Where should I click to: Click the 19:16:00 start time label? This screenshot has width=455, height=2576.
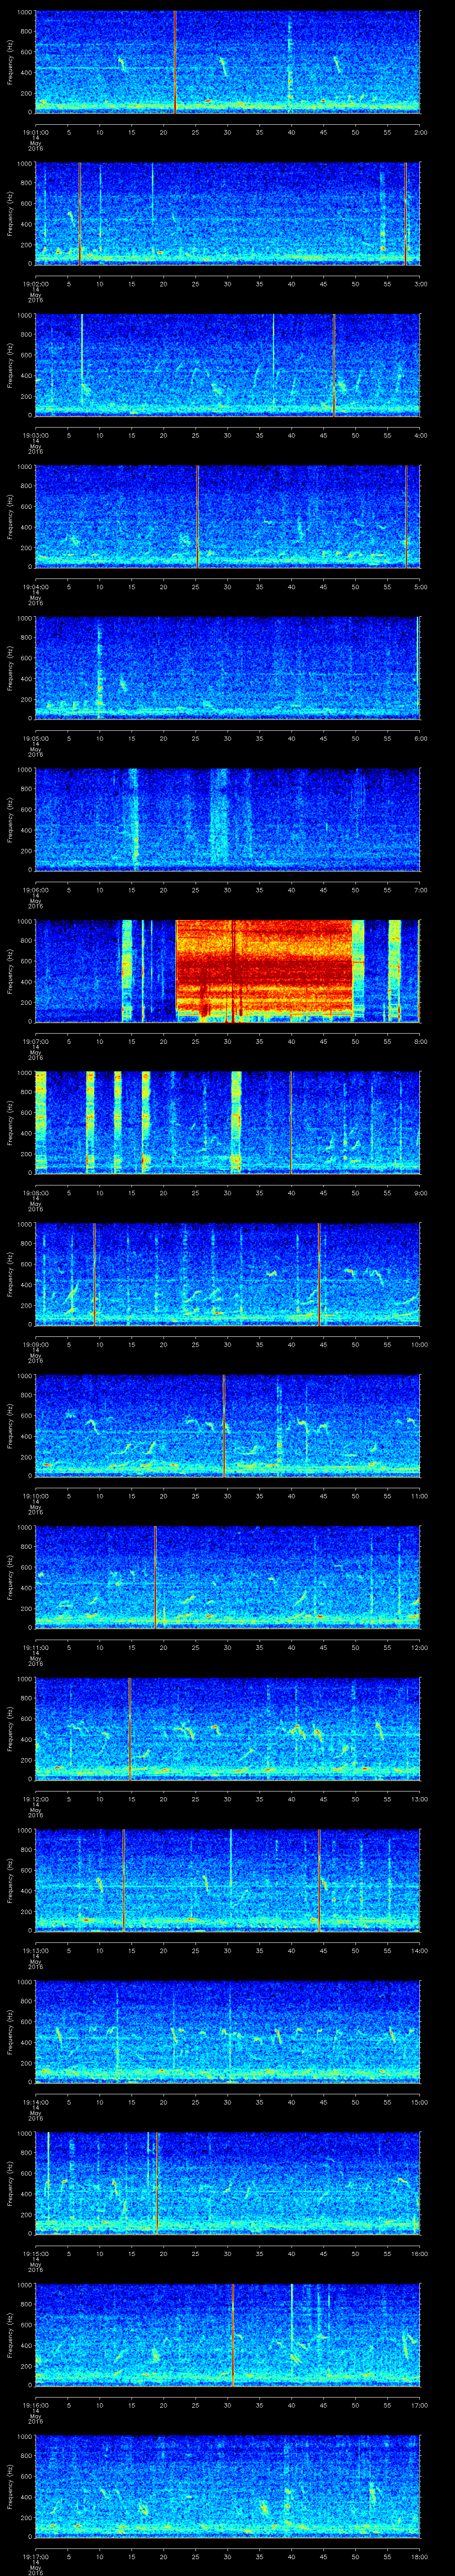[x=35, y=2405]
